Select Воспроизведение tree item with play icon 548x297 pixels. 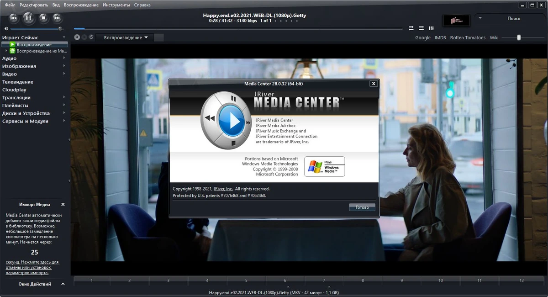click(35, 44)
